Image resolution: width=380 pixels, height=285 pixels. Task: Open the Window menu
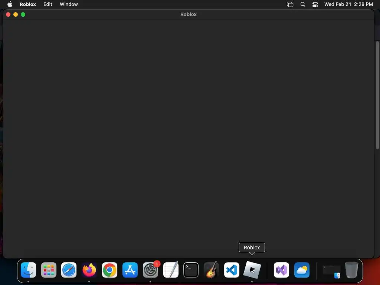pos(69,4)
